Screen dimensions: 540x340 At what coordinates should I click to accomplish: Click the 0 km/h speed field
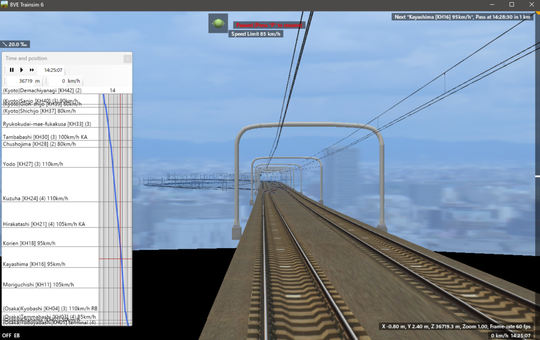tap(66, 81)
